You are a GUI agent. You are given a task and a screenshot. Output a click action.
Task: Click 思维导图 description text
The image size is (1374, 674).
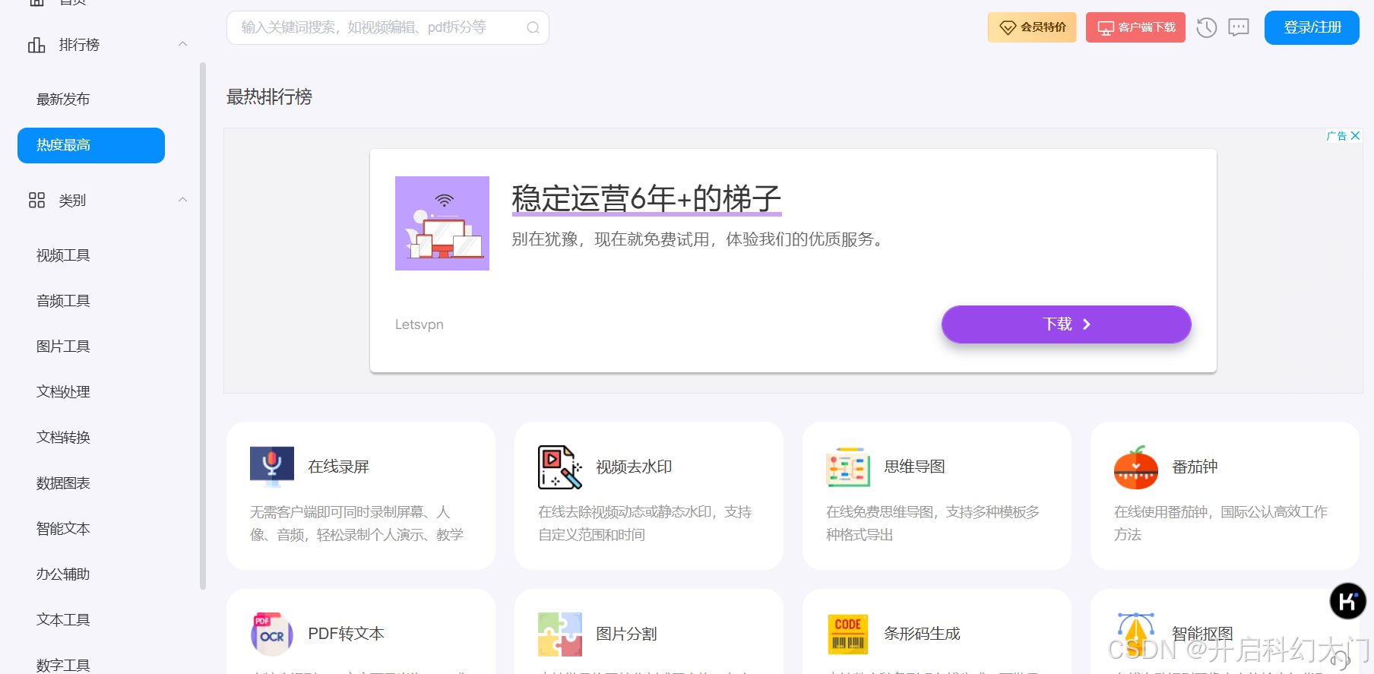point(932,524)
